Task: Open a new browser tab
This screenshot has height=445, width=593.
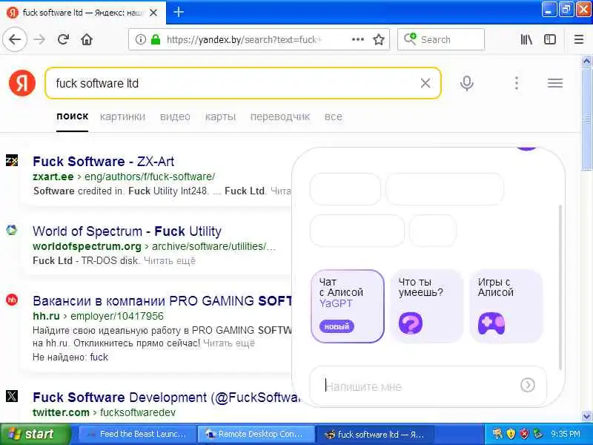Action: click(179, 12)
